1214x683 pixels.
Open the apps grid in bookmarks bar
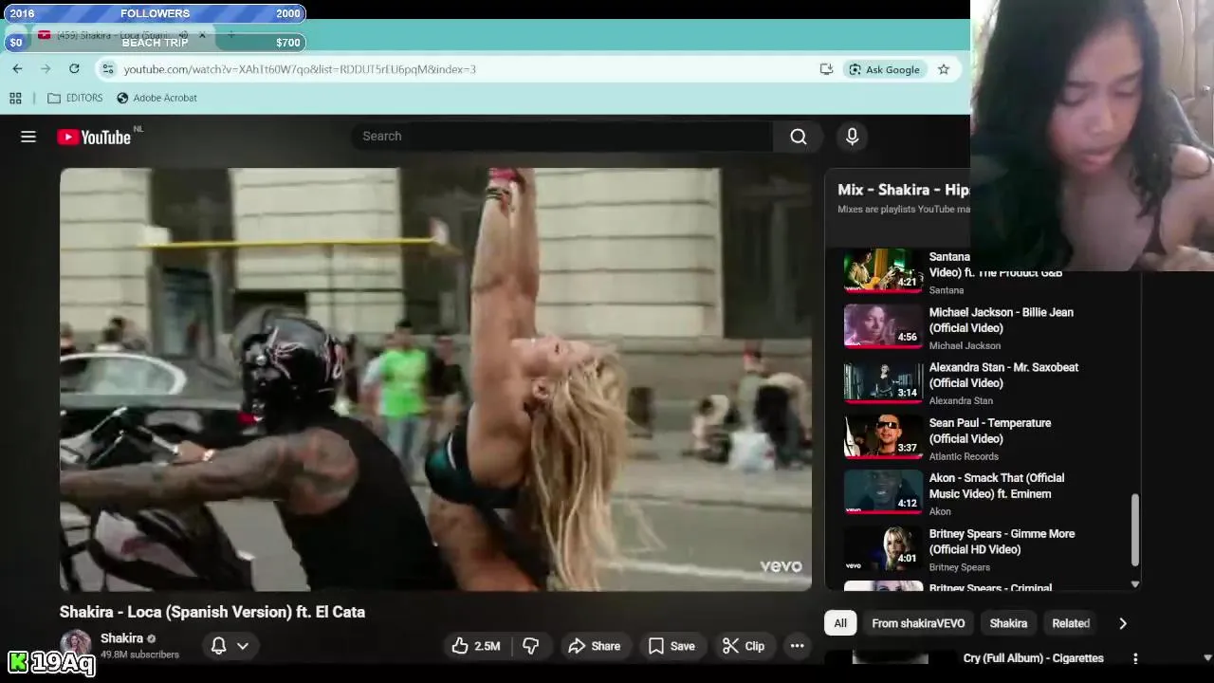point(15,98)
